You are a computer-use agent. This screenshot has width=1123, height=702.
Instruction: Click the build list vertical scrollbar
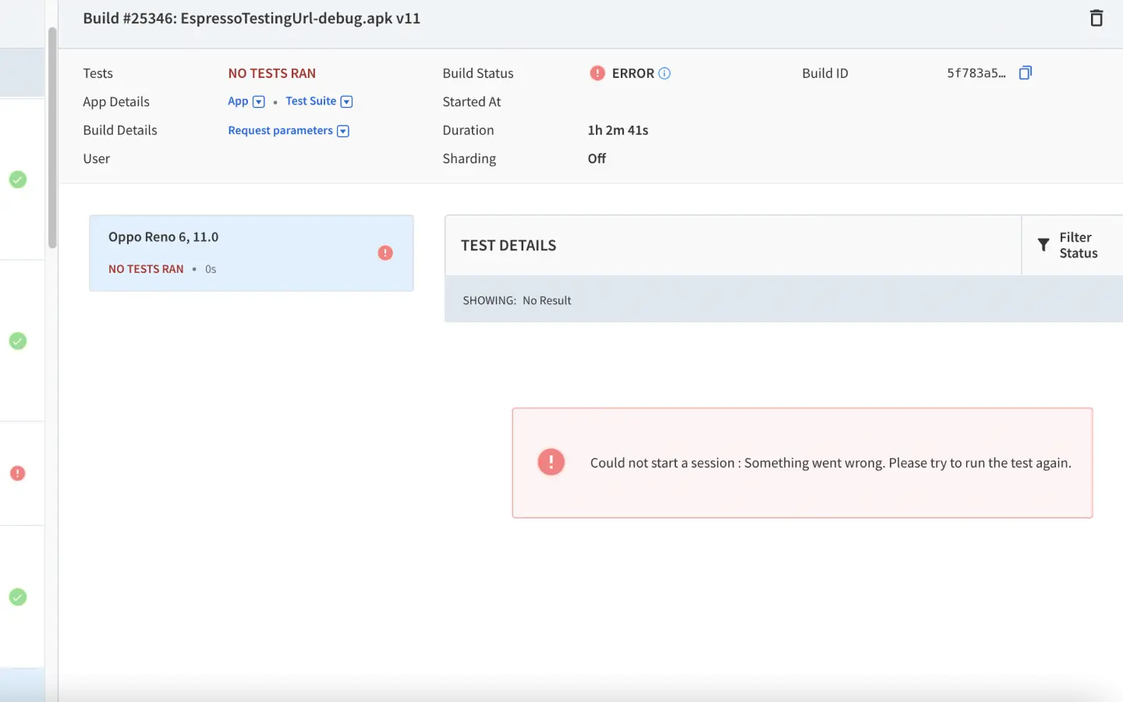pos(52,137)
